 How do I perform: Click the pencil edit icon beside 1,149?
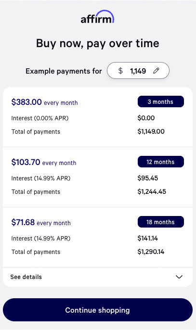pos(156,71)
